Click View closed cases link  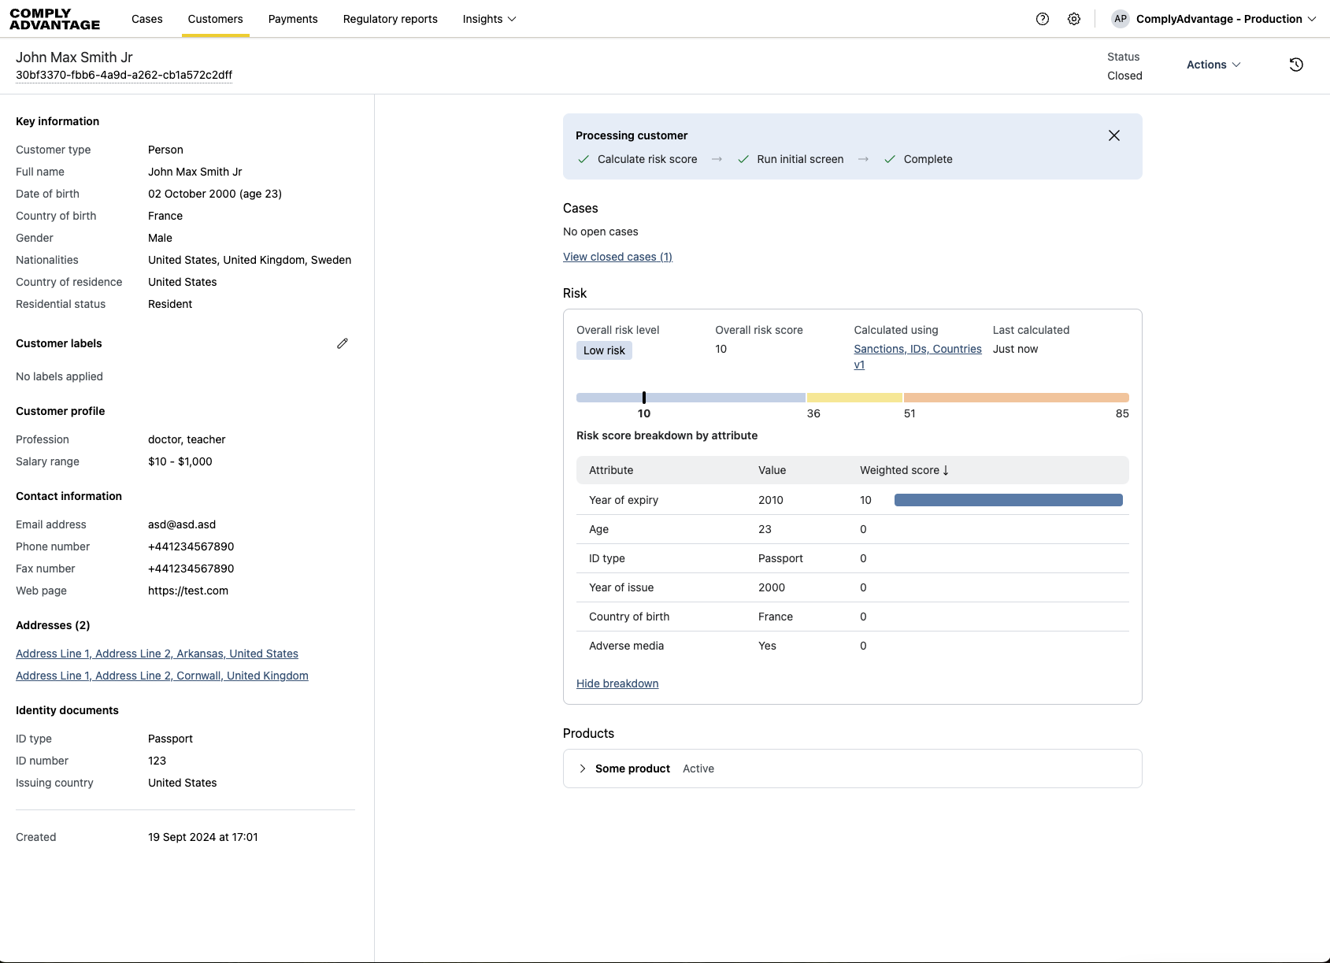coord(617,257)
